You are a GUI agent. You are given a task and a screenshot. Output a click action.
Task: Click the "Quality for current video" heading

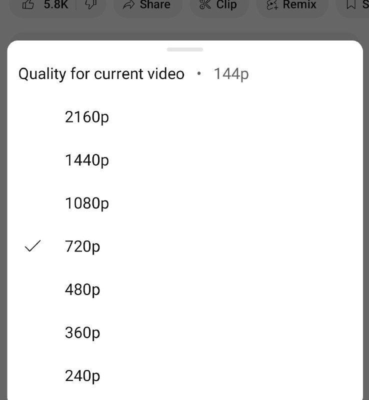(101, 74)
